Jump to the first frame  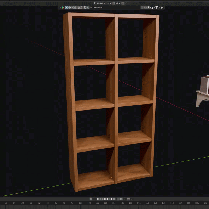[98, 199]
